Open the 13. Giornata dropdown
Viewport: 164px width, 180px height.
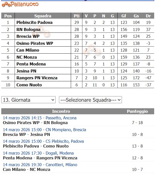click(28, 100)
